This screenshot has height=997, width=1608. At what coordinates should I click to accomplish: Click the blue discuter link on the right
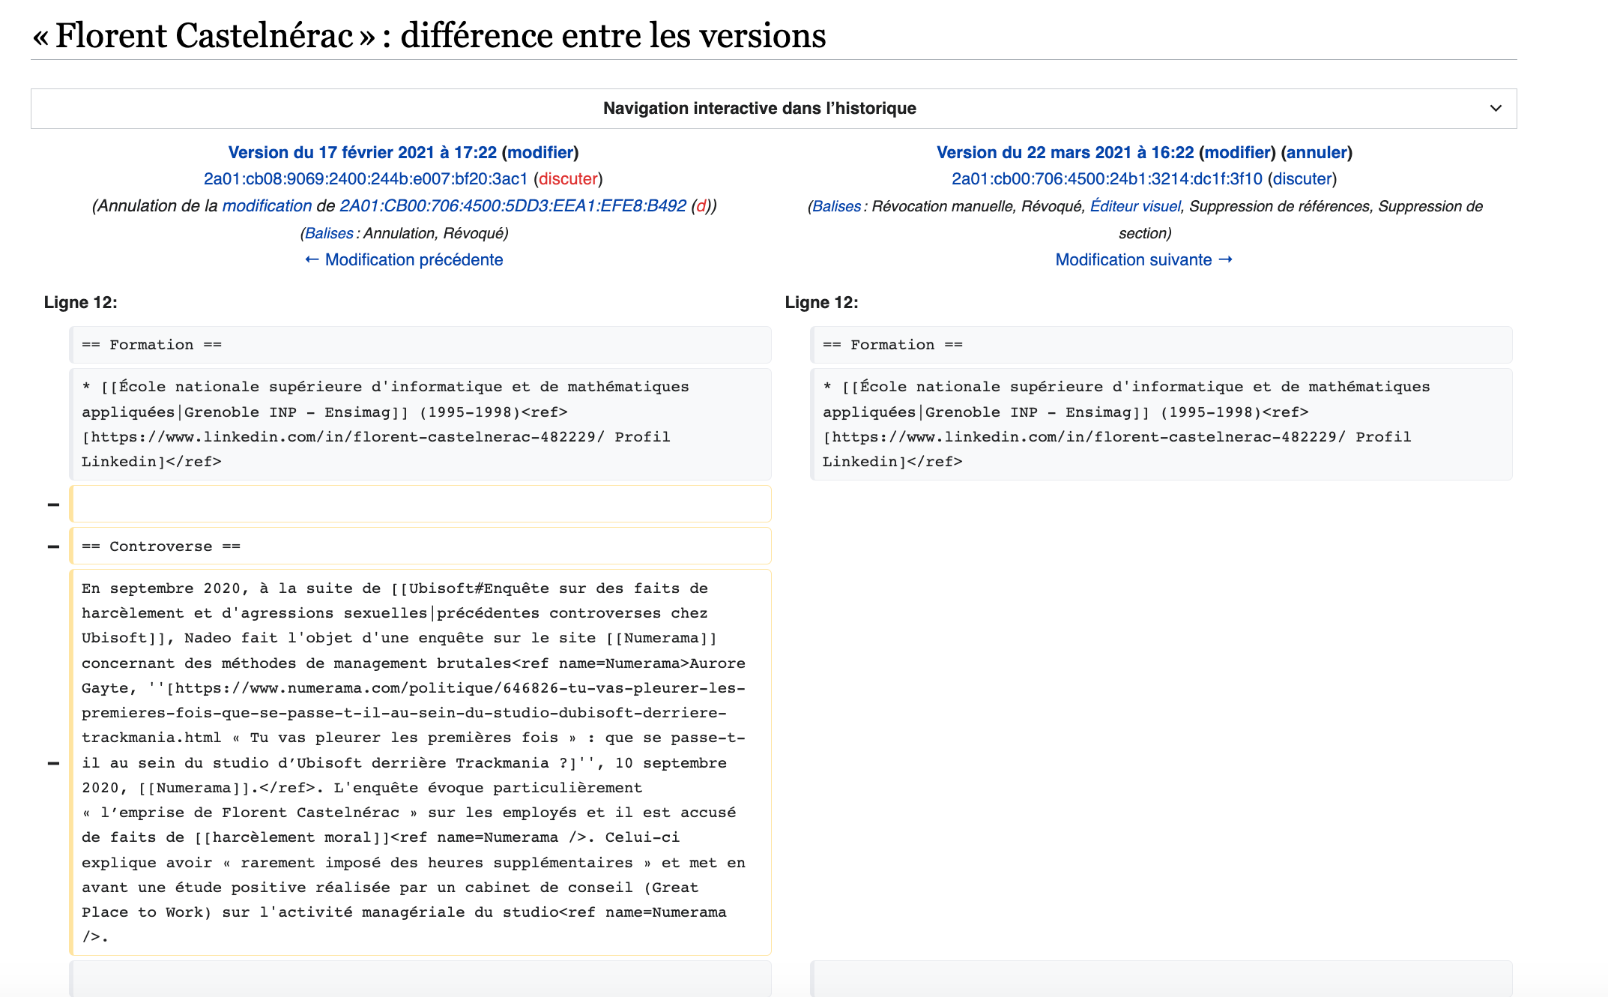(x=1302, y=178)
